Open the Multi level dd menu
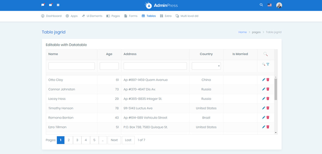This screenshot has height=154, width=322. click(x=187, y=16)
